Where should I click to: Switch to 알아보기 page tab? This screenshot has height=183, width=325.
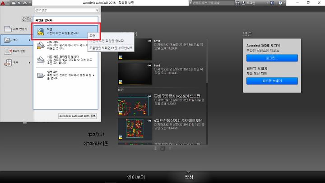[x=136, y=177]
